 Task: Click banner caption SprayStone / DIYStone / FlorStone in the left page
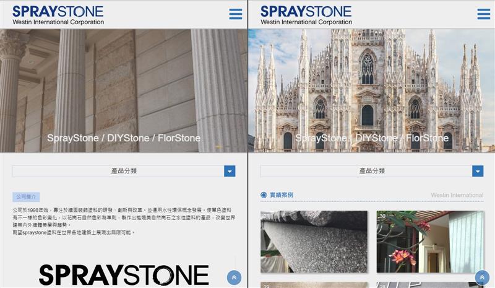[x=124, y=138]
